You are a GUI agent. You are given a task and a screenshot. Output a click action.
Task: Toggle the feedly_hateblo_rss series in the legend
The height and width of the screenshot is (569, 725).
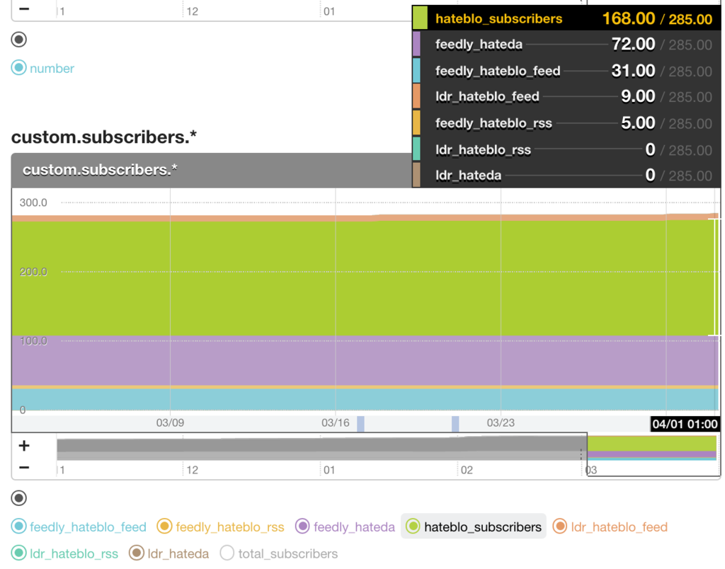(x=221, y=527)
